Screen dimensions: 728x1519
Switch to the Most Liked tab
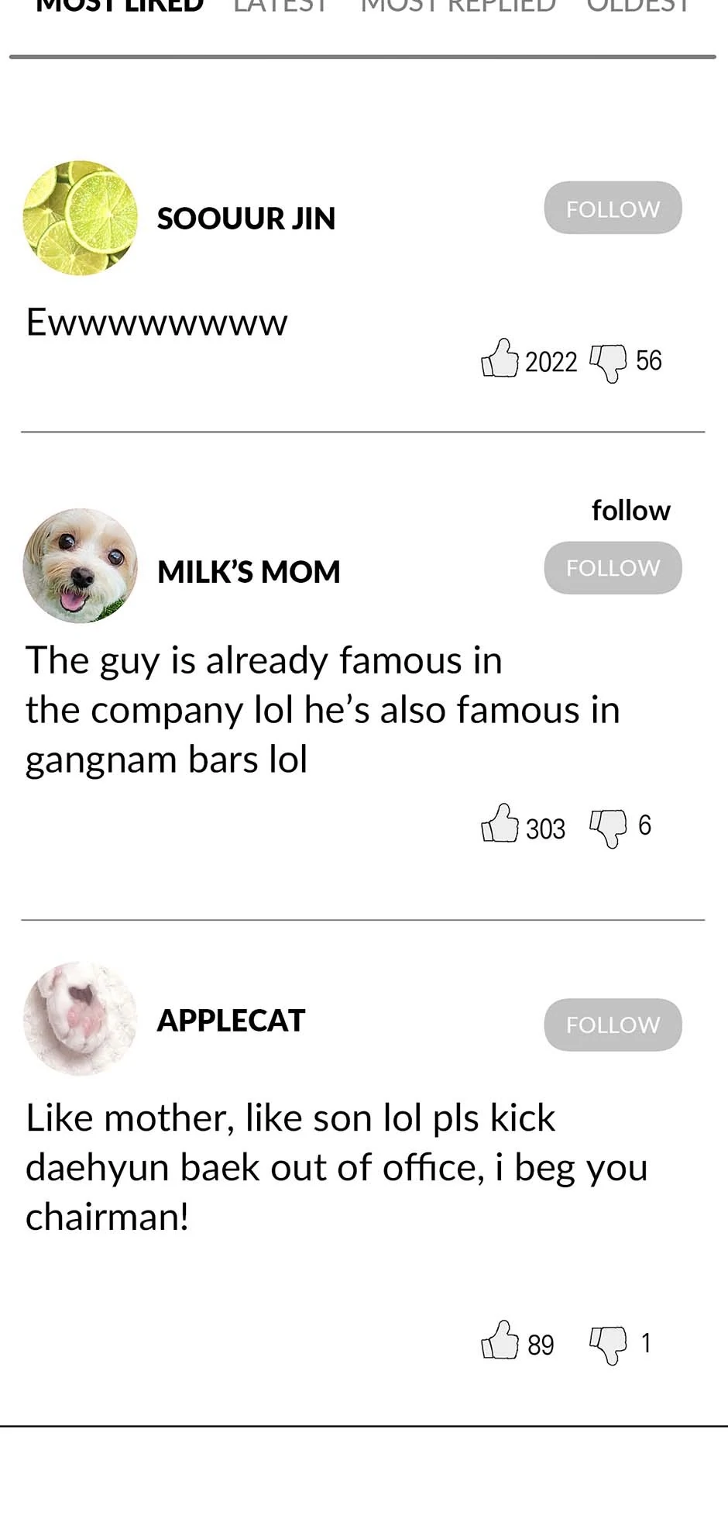[120, 6]
